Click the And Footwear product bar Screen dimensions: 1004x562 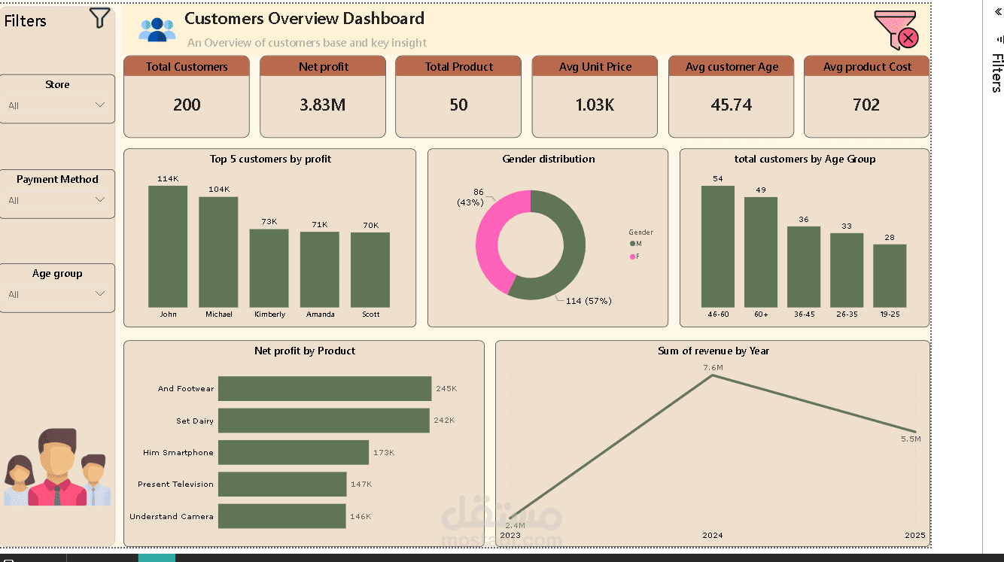click(x=324, y=389)
